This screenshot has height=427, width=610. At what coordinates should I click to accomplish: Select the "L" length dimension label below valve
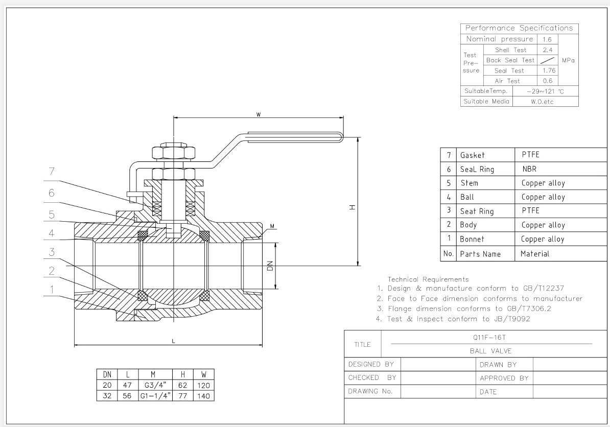(x=173, y=341)
